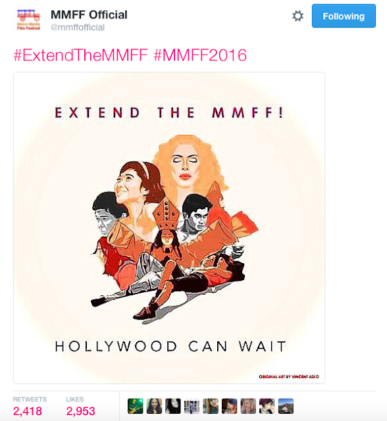Open the sixth liker avatar
This screenshot has width=387, height=421.
pos(229,406)
